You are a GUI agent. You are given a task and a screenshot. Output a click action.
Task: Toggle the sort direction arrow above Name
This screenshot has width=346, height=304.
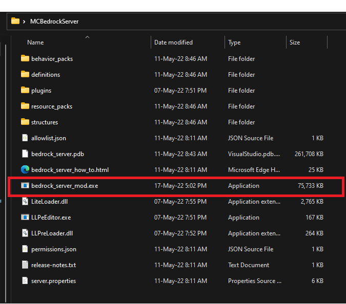coord(87,37)
